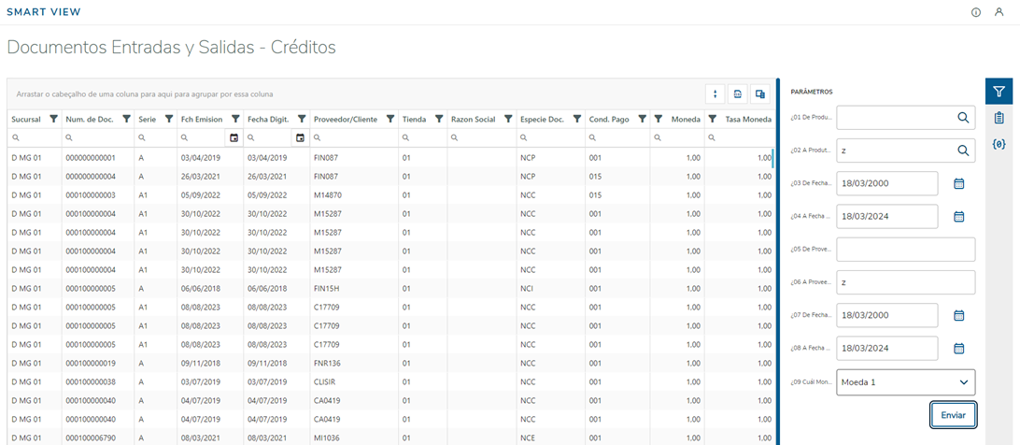Screen dimensions: 1020x445
Task: Open filter for Serie column
Action: [168, 120]
